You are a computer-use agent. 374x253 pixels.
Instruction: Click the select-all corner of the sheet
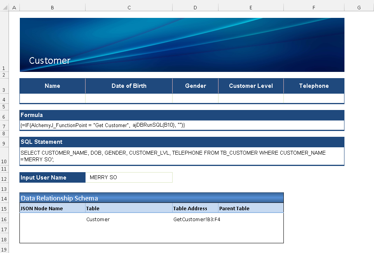4,7
